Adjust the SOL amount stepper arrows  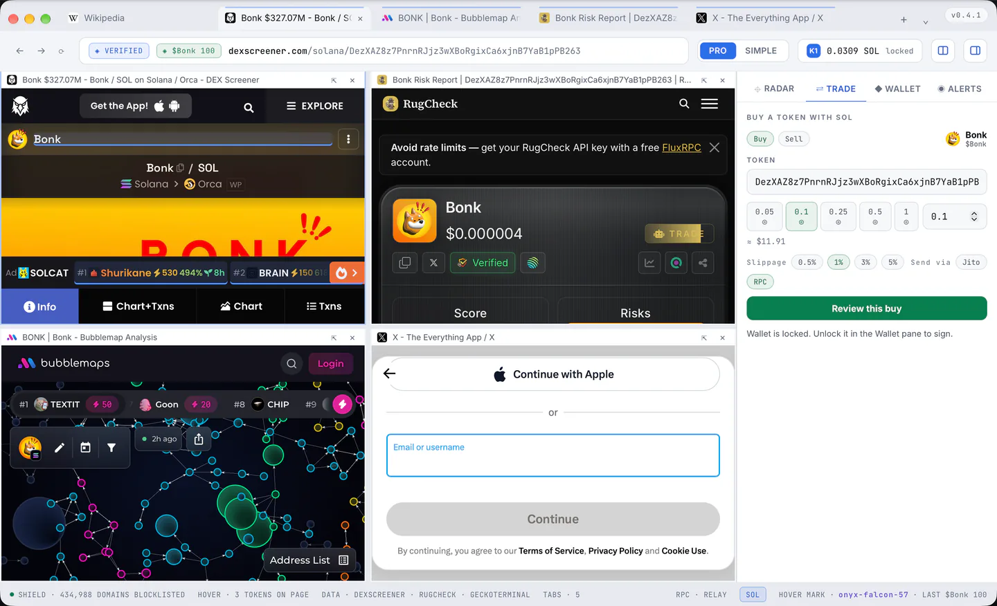point(974,217)
